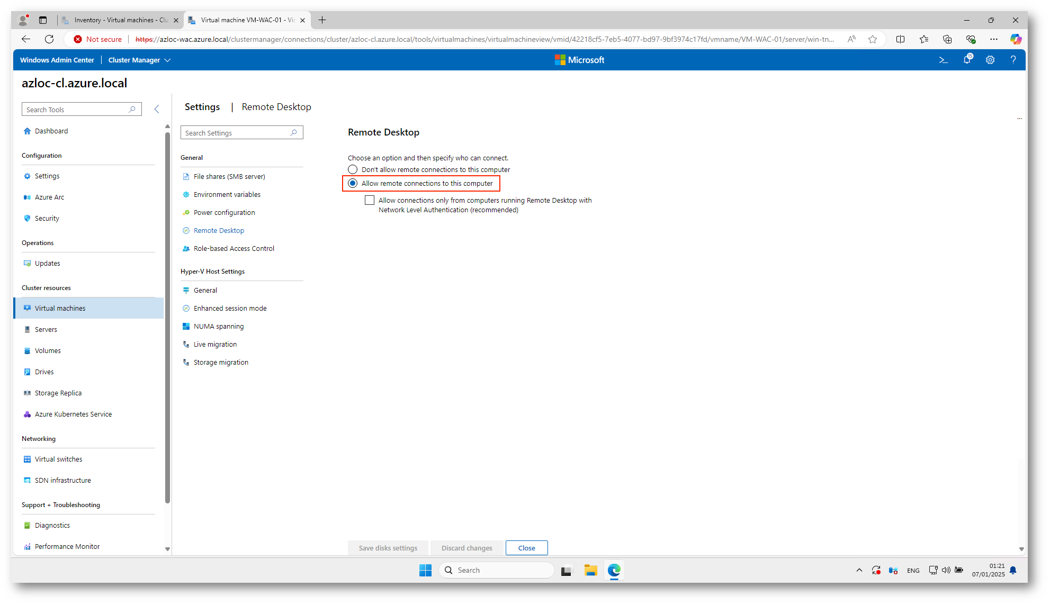Viewport: 1050px width, 605px height.
Task: Open browser Settings and more menu
Action: pyautogui.click(x=993, y=39)
